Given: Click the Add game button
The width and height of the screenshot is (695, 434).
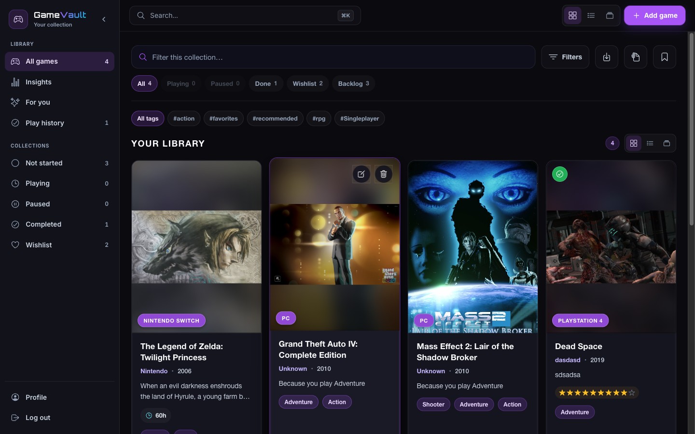Looking at the screenshot, I should coord(654,15).
